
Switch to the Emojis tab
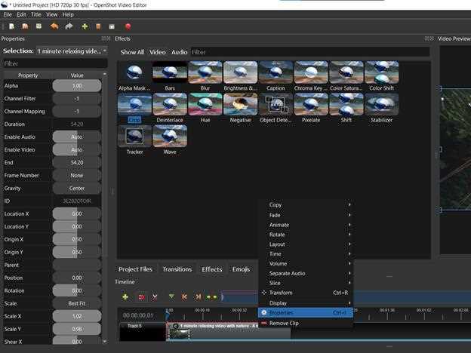[241, 269]
